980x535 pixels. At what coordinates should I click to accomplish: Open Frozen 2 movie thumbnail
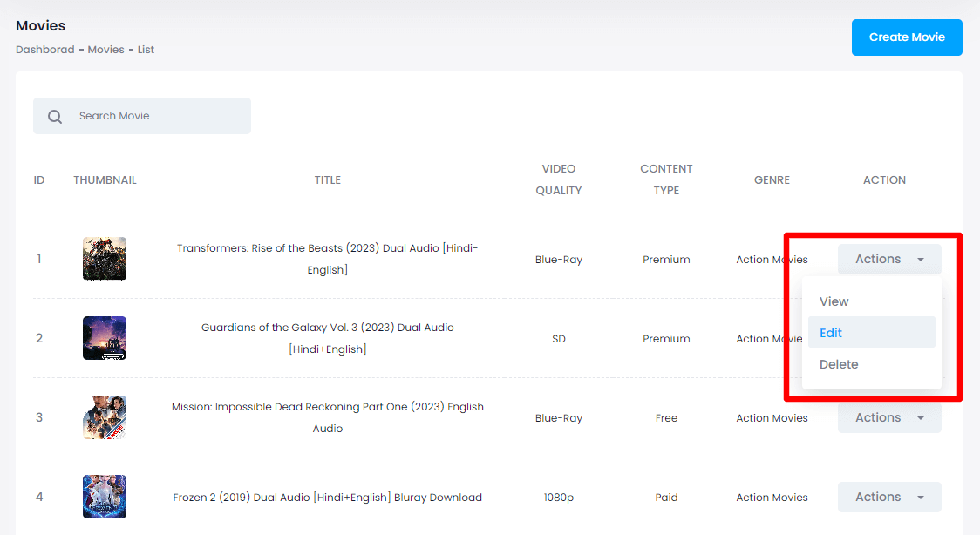tap(105, 497)
